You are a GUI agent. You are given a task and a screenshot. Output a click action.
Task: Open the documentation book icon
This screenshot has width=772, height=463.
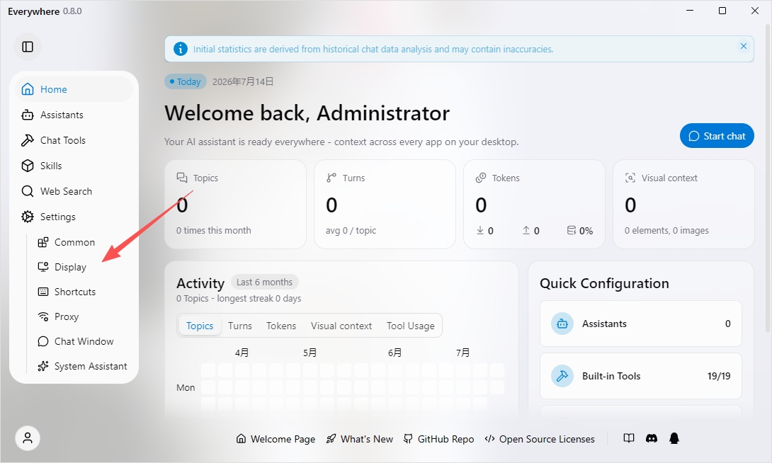[x=629, y=438]
